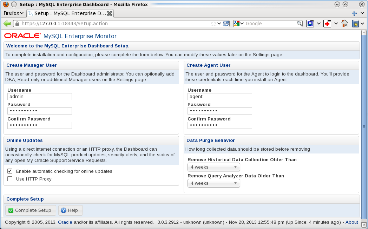The width and height of the screenshot is (368, 229).
Task: Click the padlock site identity icon
Action: click(17, 24)
